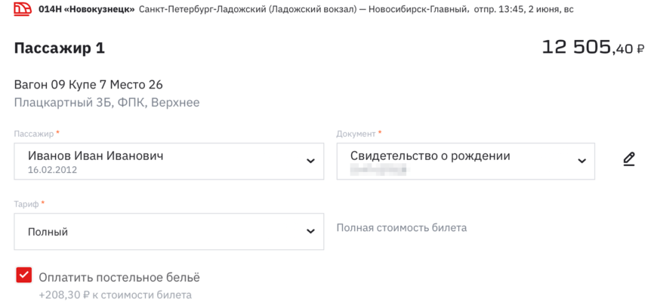The image size is (657, 302).
Task: Uncheck the bed linen payment checkbox
Action: click(23, 275)
